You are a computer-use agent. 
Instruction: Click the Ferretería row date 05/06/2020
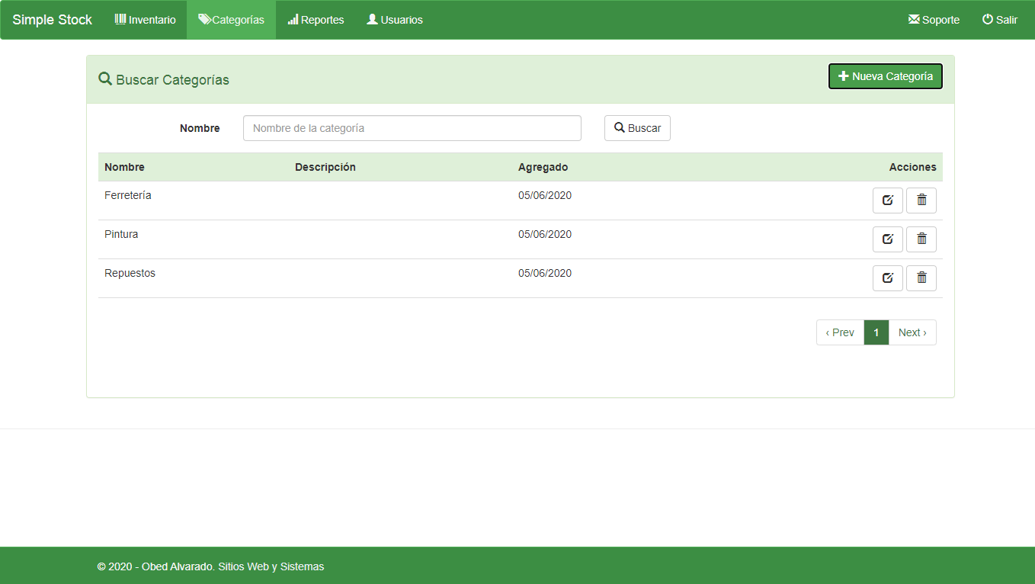tap(545, 195)
